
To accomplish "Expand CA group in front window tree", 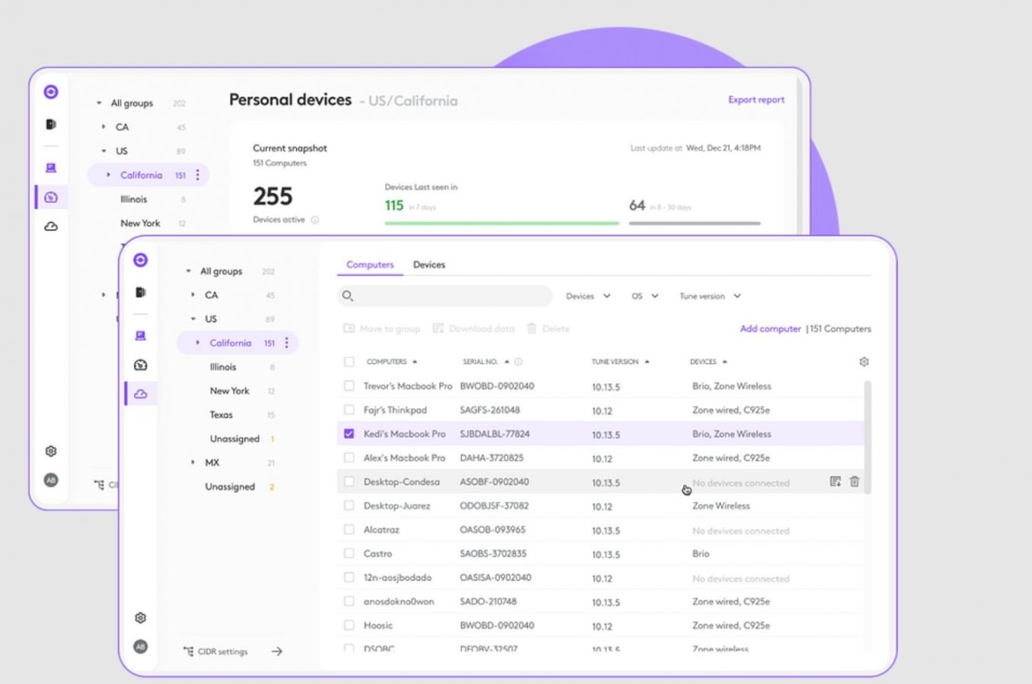I will point(193,295).
